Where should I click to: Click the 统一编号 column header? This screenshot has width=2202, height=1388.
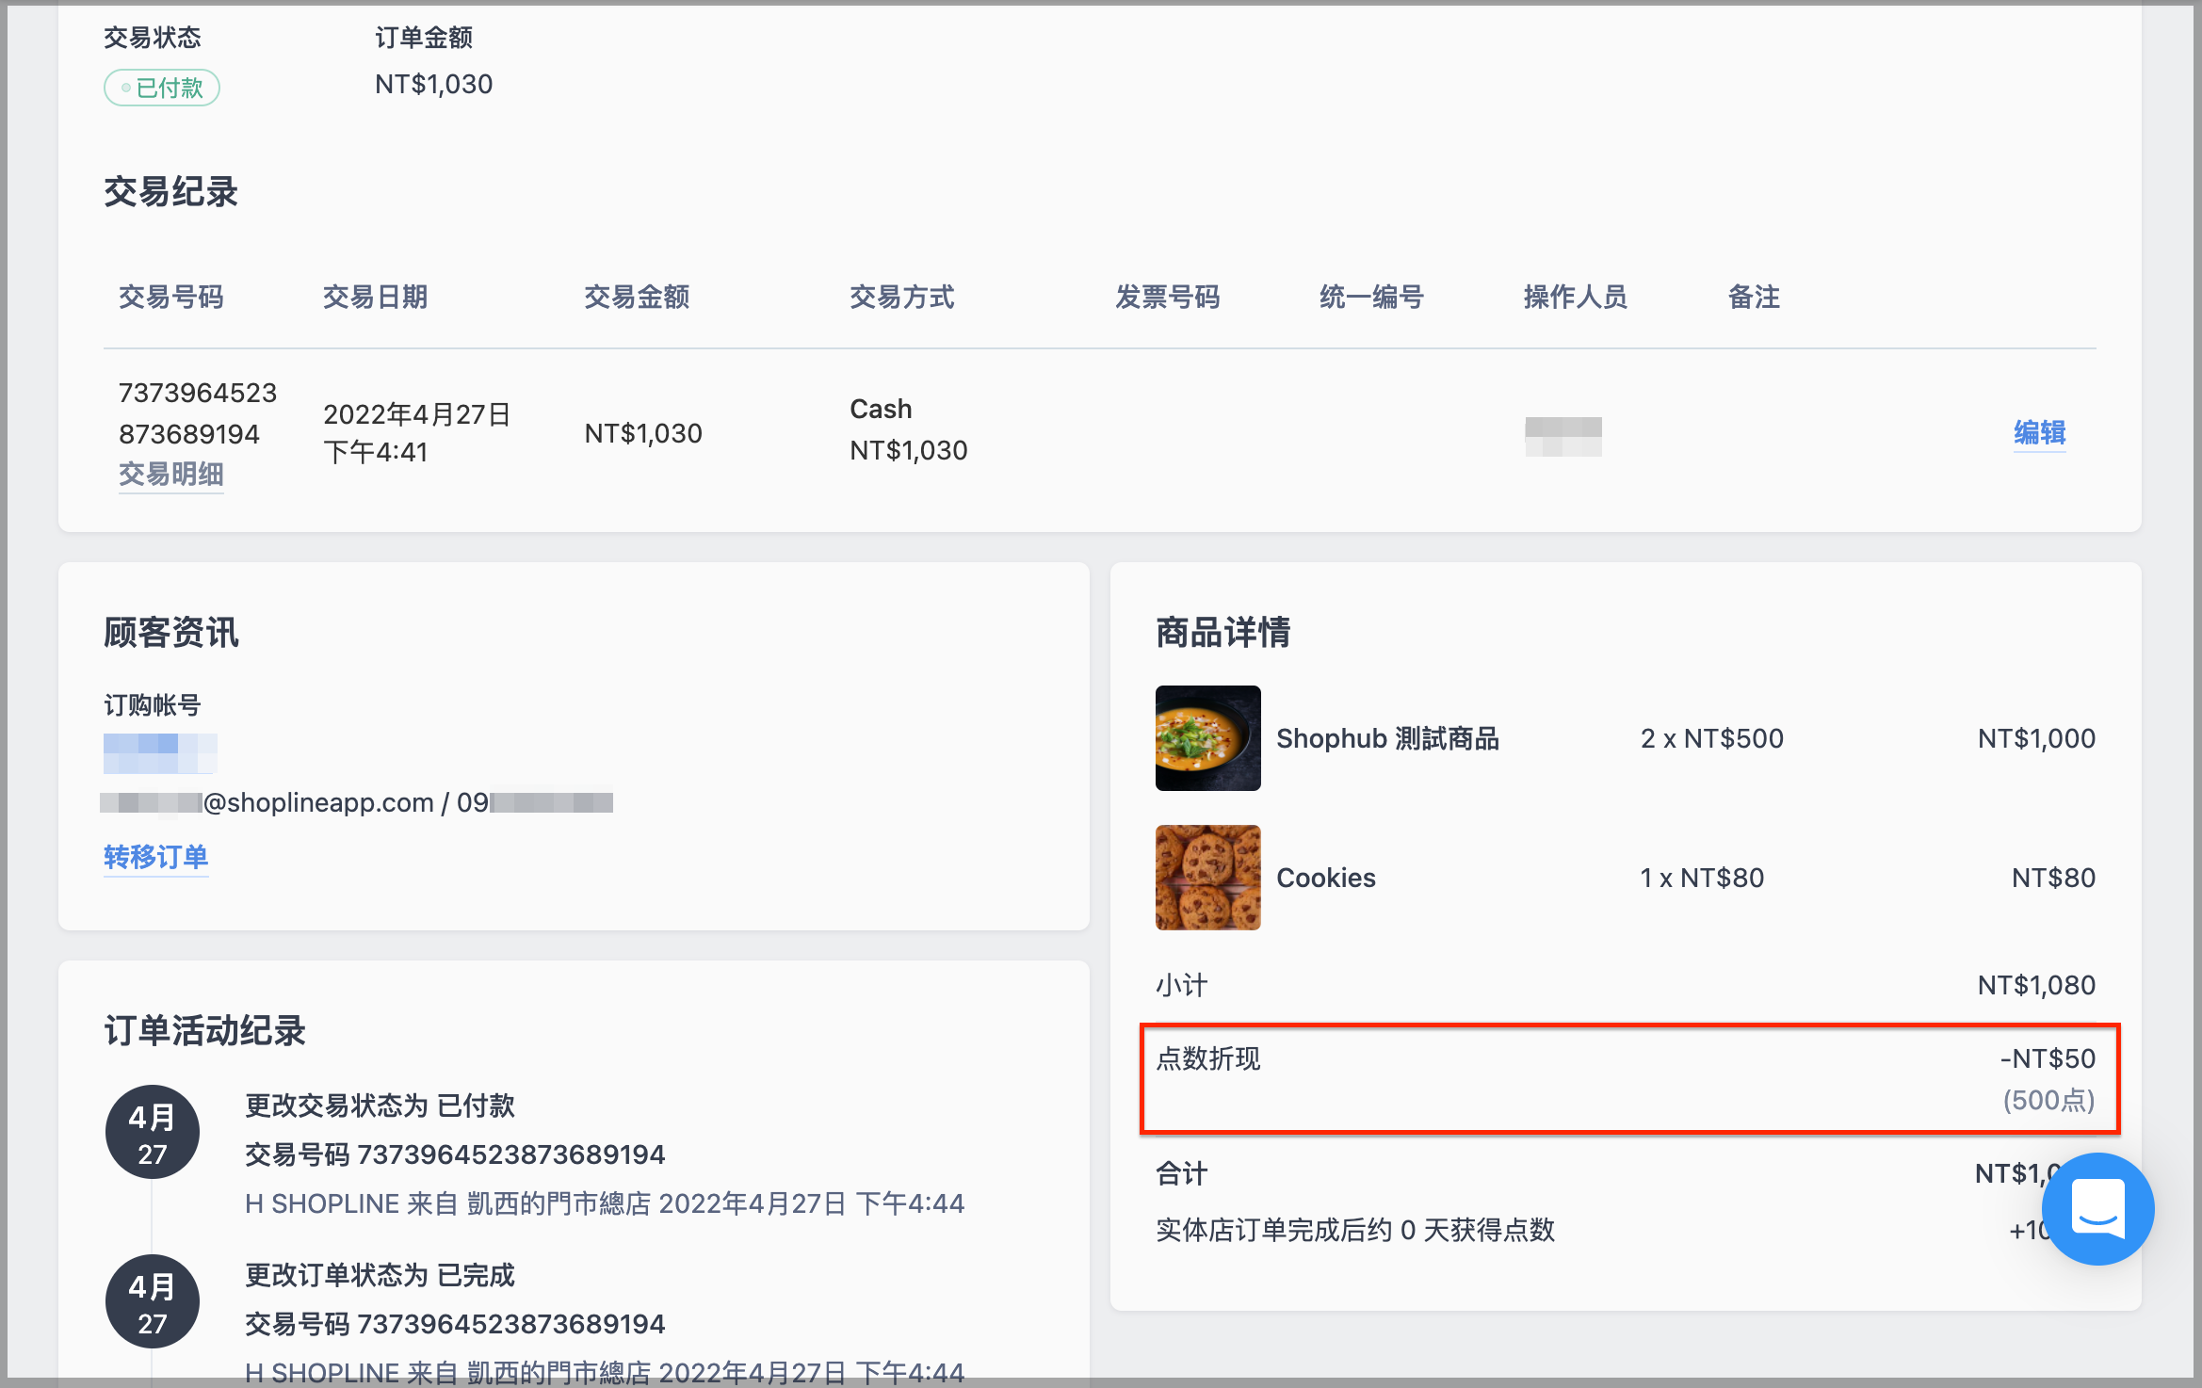click(x=1372, y=297)
